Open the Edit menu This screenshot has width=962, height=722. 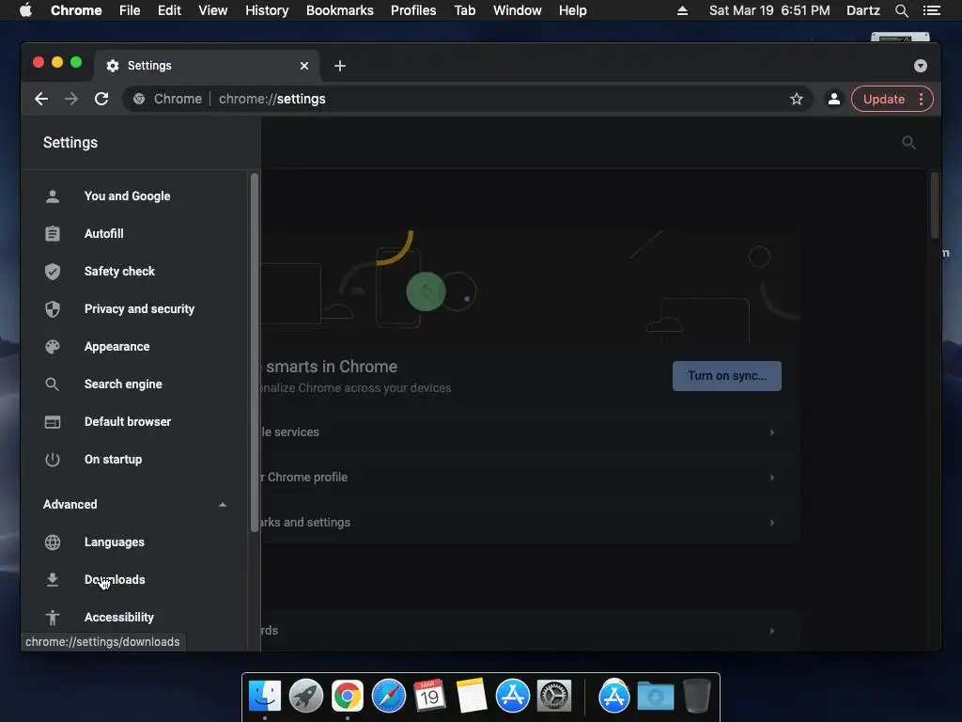[169, 10]
